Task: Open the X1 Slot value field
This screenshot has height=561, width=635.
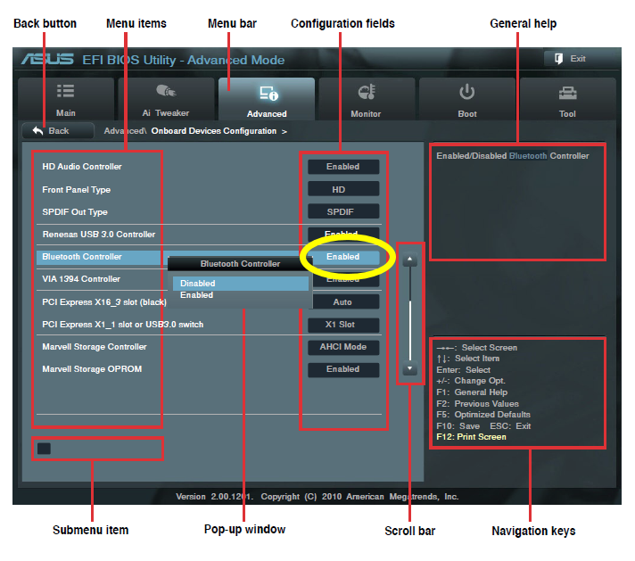Action: point(343,325)
